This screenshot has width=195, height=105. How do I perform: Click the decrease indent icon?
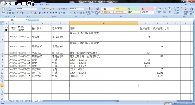point(53,13)
